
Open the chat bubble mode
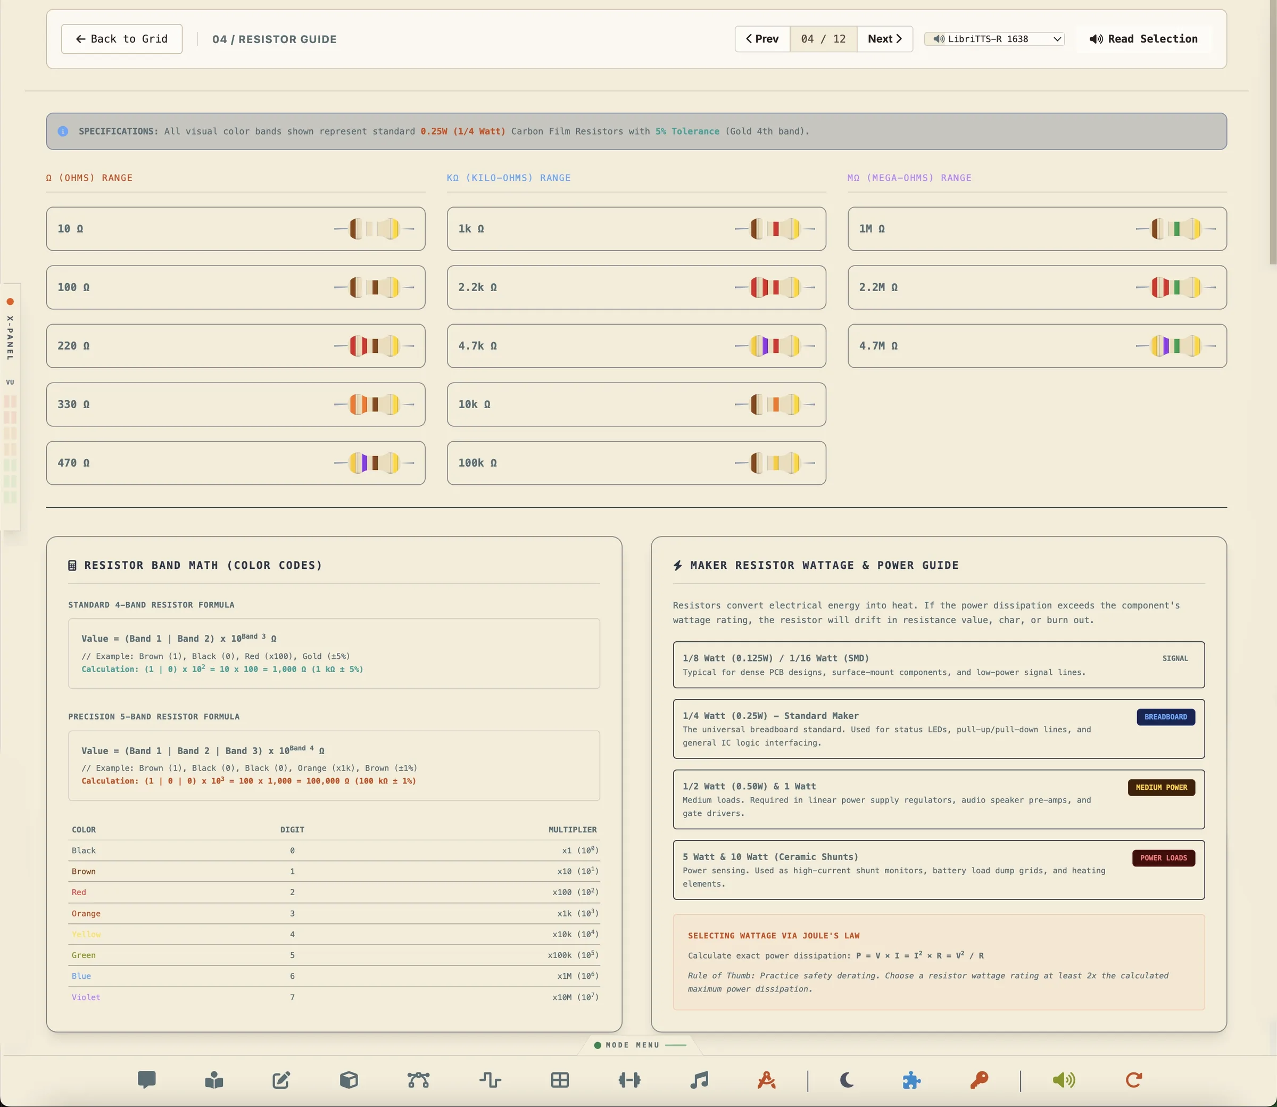(x=146, y=1080)
